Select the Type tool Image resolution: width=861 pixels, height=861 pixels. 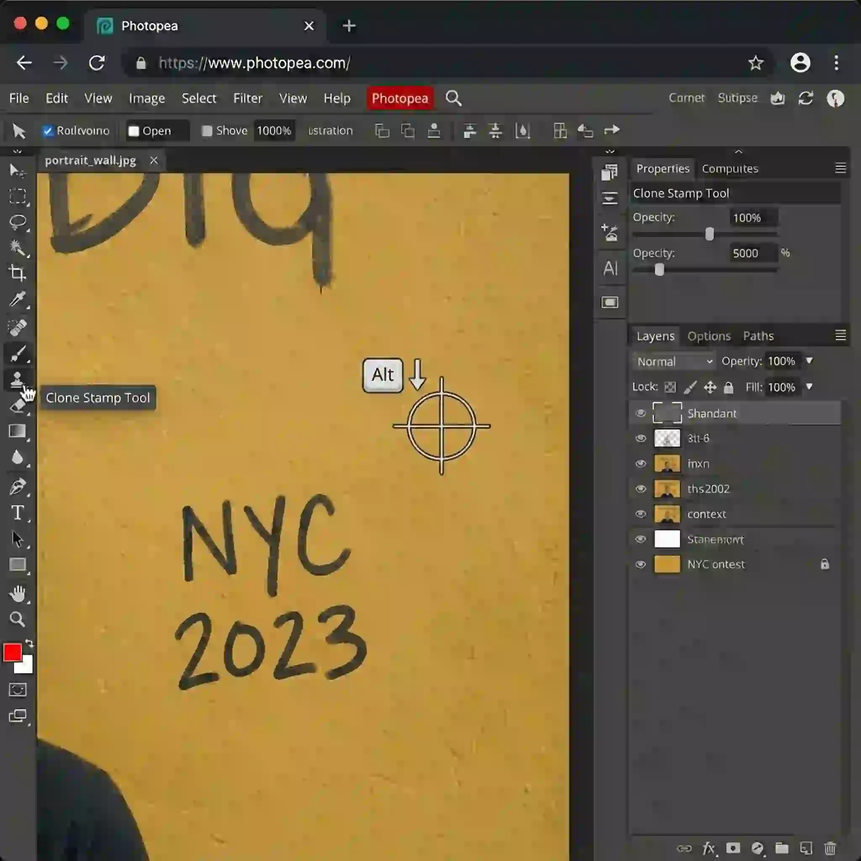click(17, 513)
